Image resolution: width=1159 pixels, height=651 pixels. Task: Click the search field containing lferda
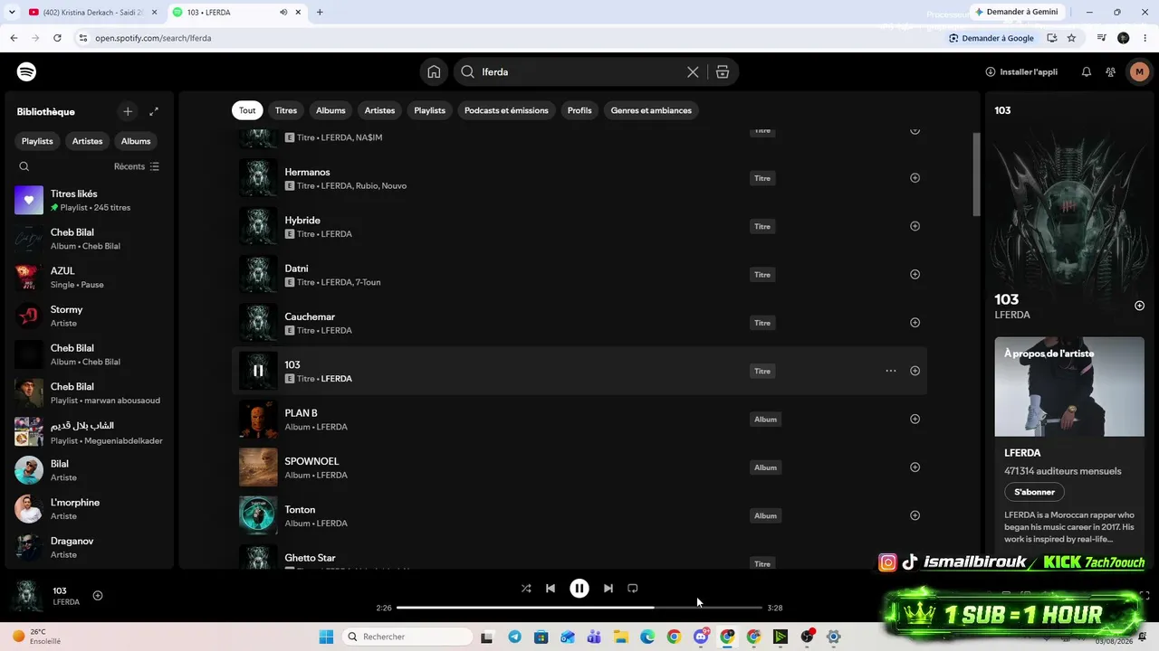pos(579,72)
